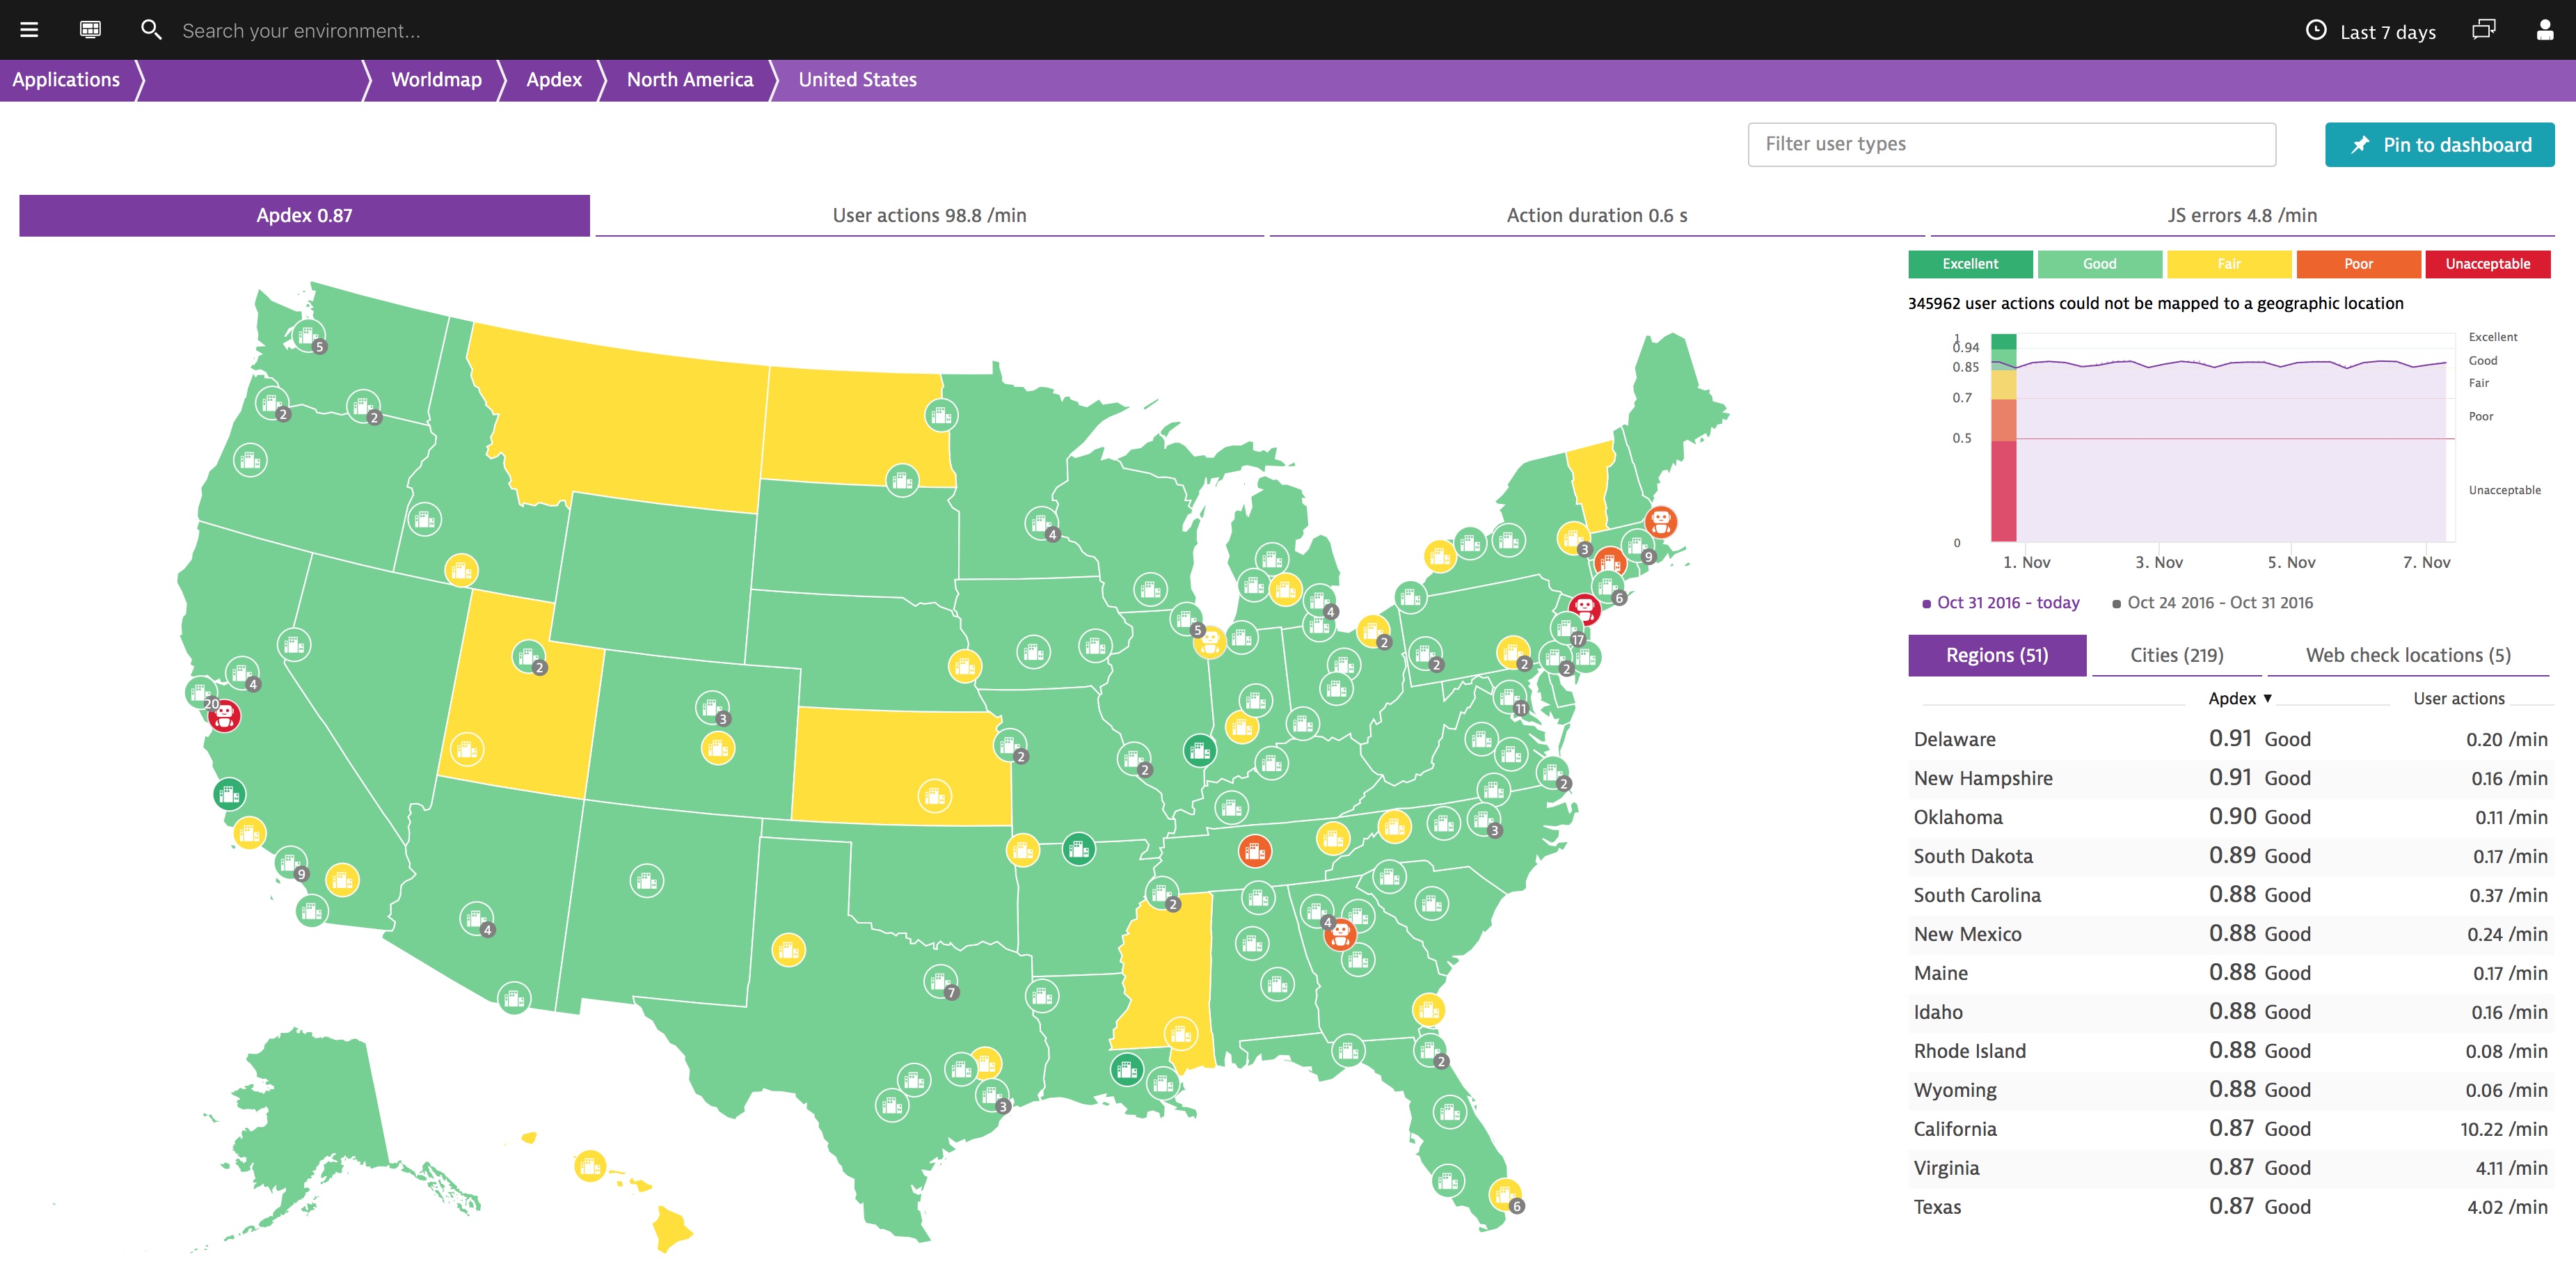This screenshot has height=1282, width=2576.
Task: Click the Poor legend swatch
Action: coord(2358,264)
